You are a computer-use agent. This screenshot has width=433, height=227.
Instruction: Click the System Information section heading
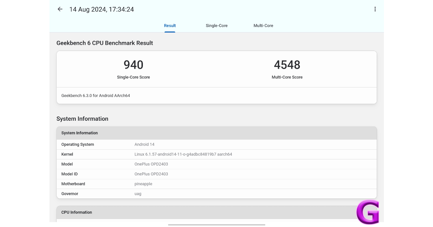point(82,119)
